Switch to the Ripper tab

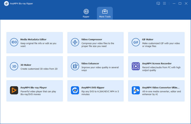[86, 13]
